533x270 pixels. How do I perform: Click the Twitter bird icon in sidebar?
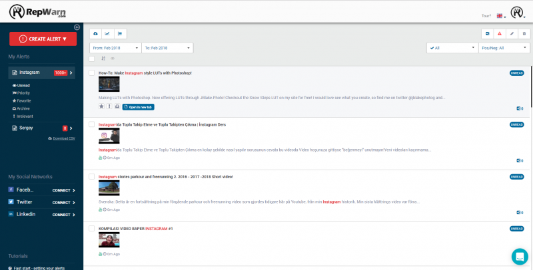(11, 202)
